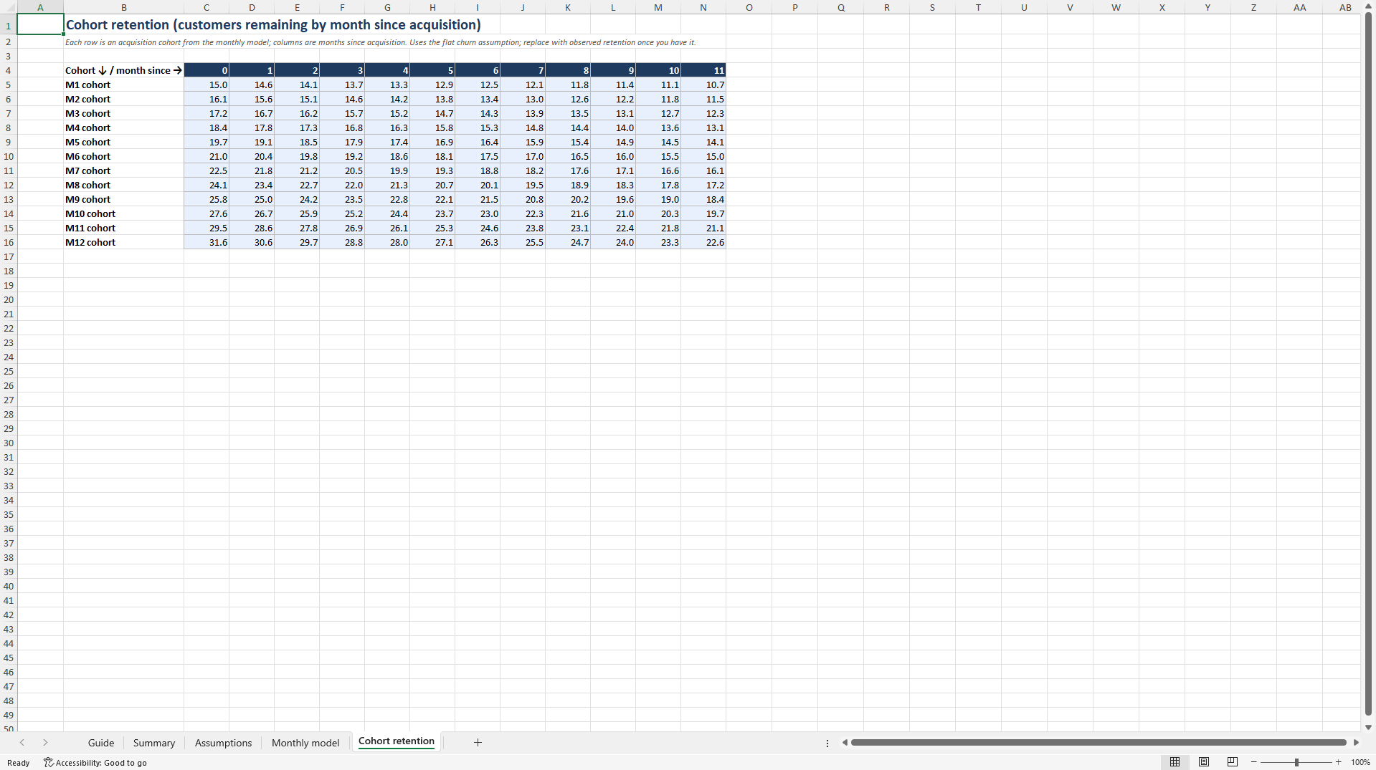Click vertical scrollbar down arrow

[1368, 727]
